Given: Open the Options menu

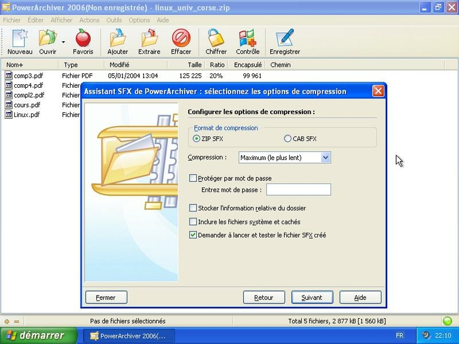Looking at the screenshot, I should tap(139, 20).
